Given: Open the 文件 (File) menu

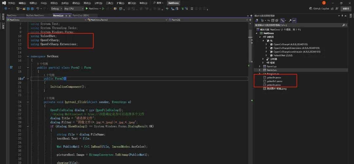Looking at the screenshot, I should [11, 3].
